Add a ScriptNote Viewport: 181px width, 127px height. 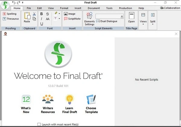72,19
